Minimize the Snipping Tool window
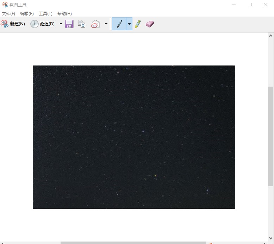The width and height of the screenshot is (274, 244). (x=234, y=5)
